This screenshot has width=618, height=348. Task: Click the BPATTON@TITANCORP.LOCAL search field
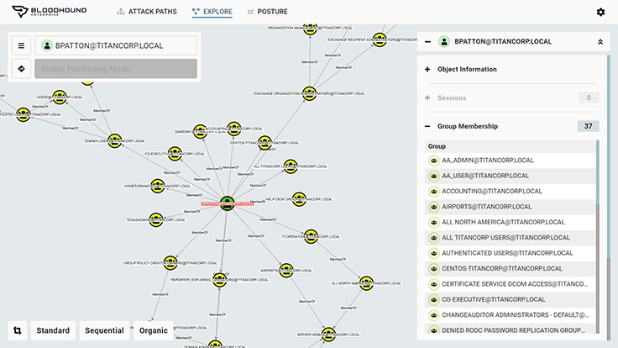click(x=116, y=45)
